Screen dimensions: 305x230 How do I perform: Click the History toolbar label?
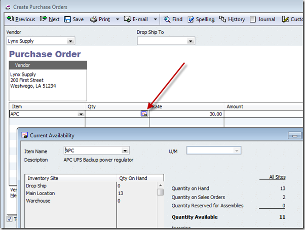(x=237, y=19)
